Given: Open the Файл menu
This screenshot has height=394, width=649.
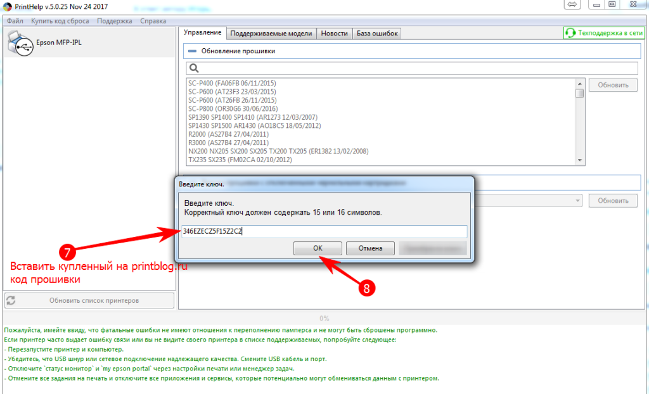Looking at the screenshot, I should (x=15, y=21).
